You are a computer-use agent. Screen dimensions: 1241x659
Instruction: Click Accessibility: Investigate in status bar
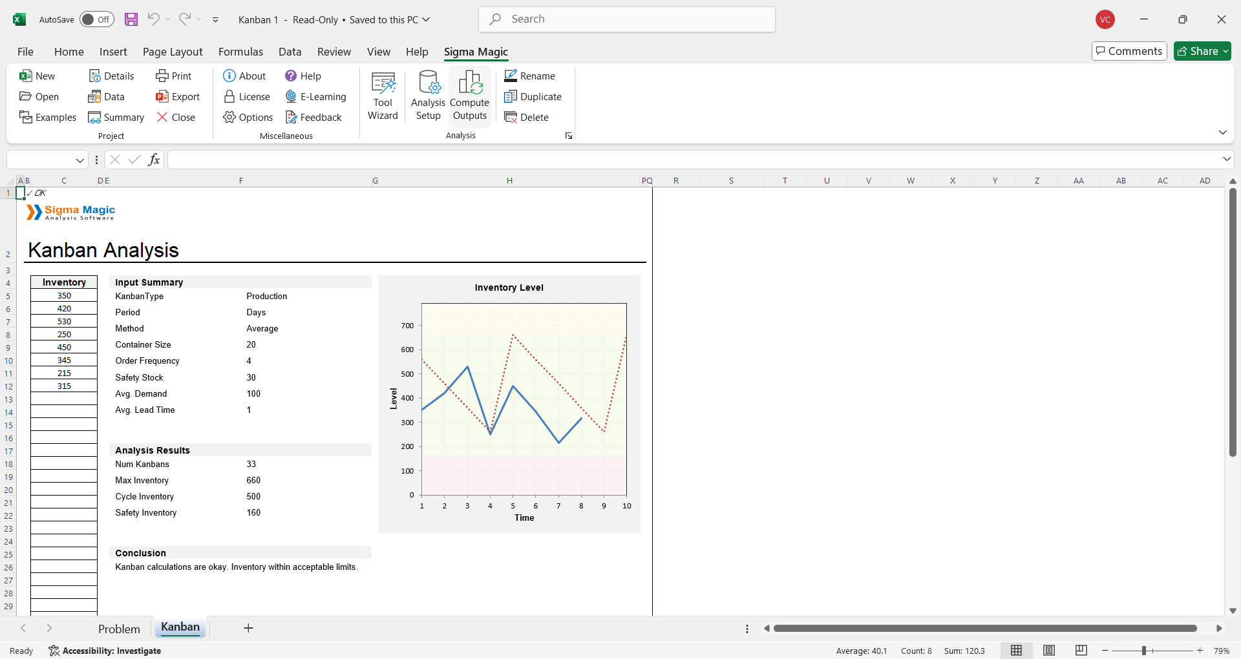[105, 651]
